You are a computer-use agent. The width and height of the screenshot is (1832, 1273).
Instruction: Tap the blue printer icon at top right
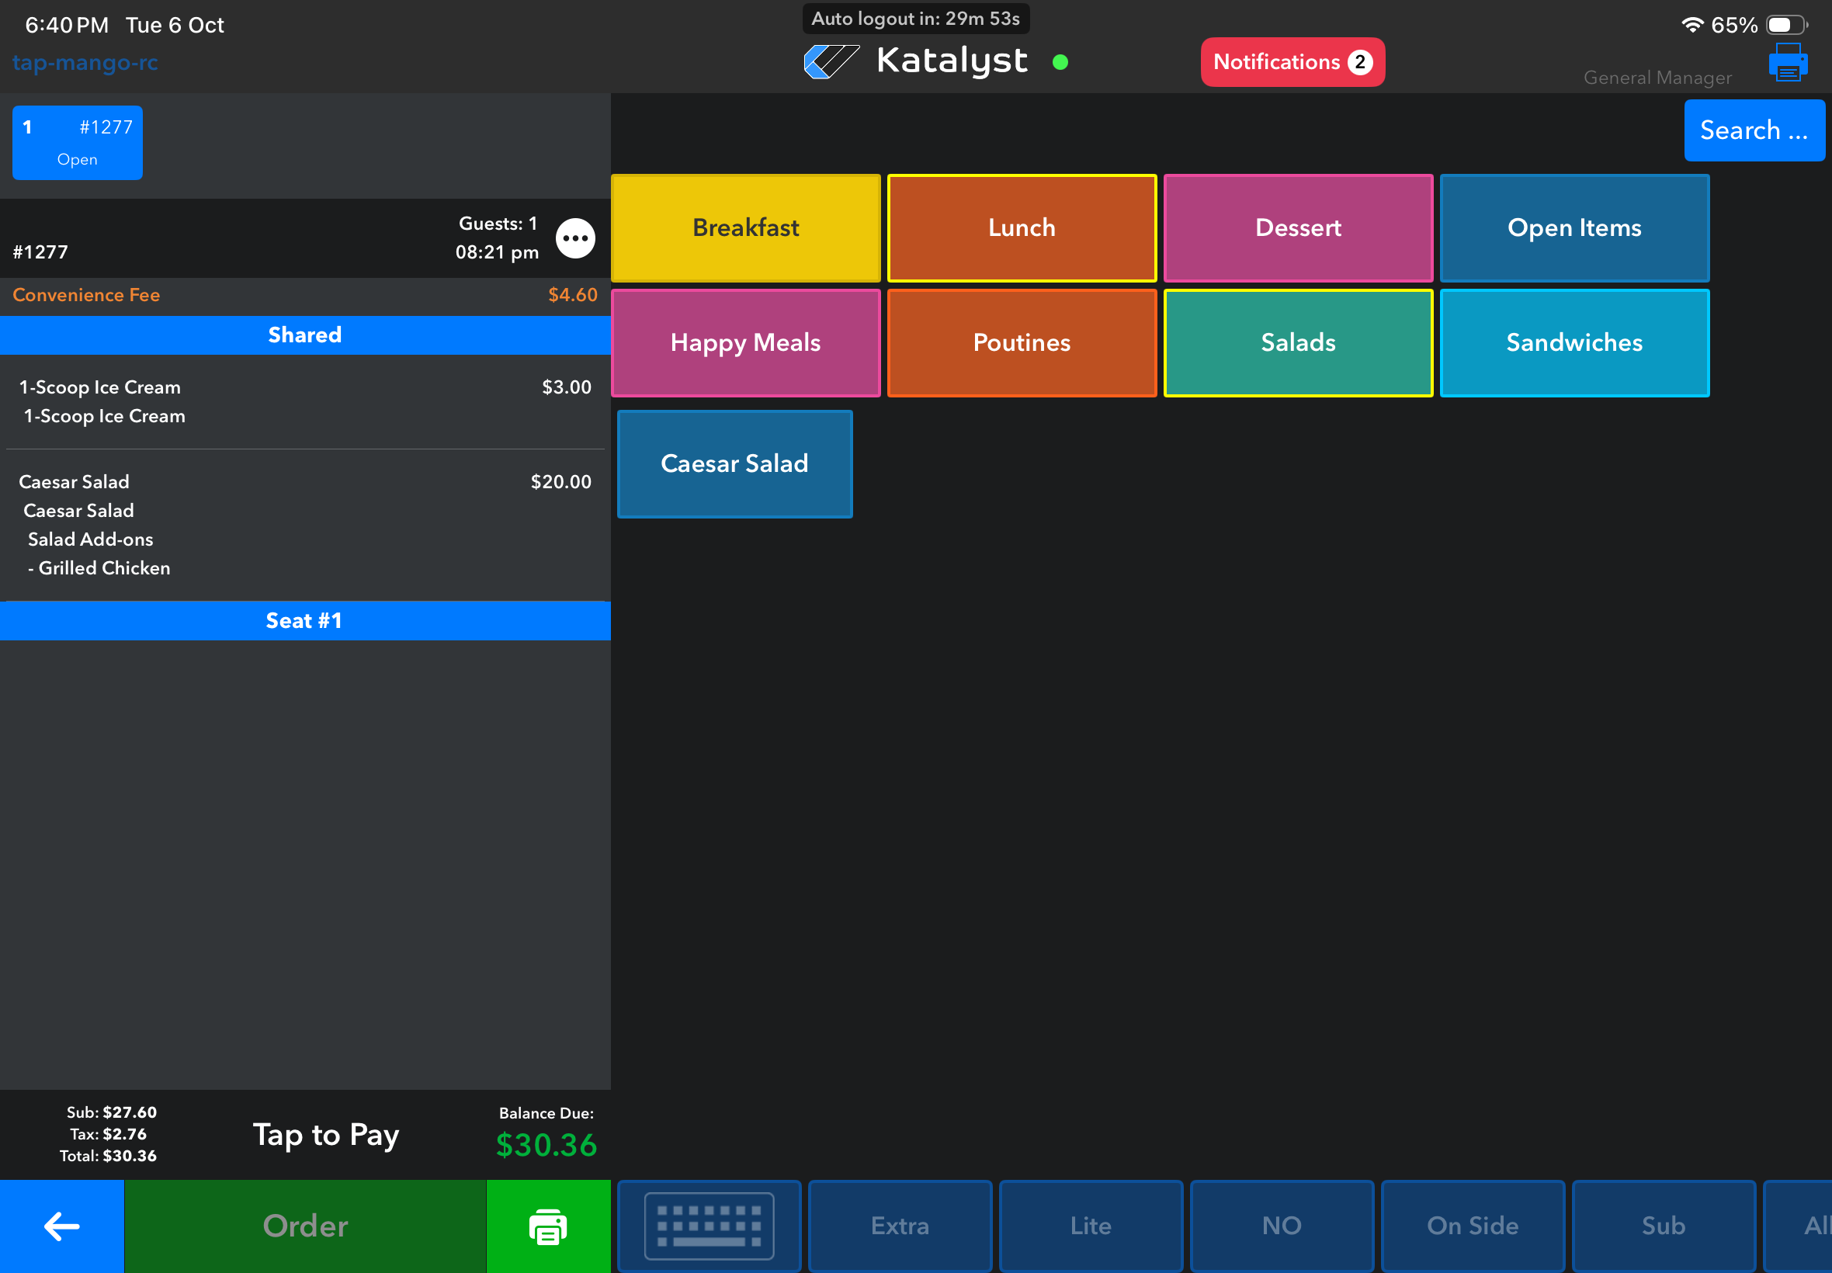click(x=1787, y=62)
